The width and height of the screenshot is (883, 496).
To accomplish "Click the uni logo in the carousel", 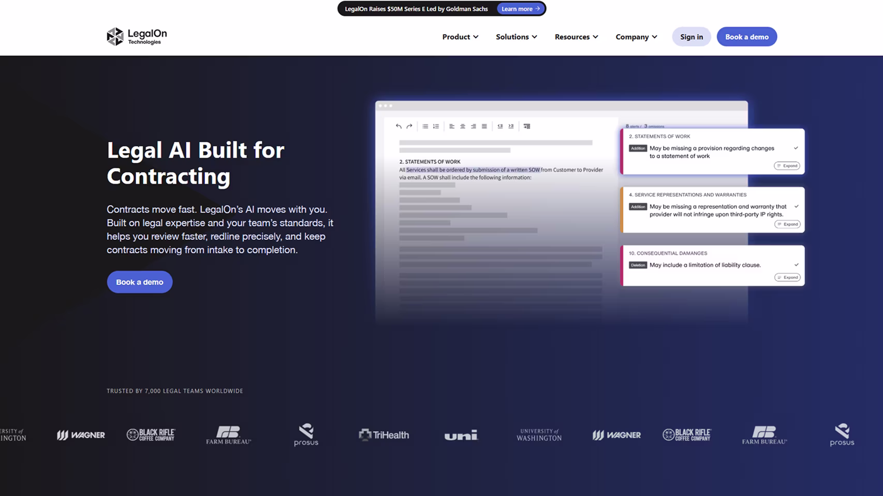I will [461, 436].
